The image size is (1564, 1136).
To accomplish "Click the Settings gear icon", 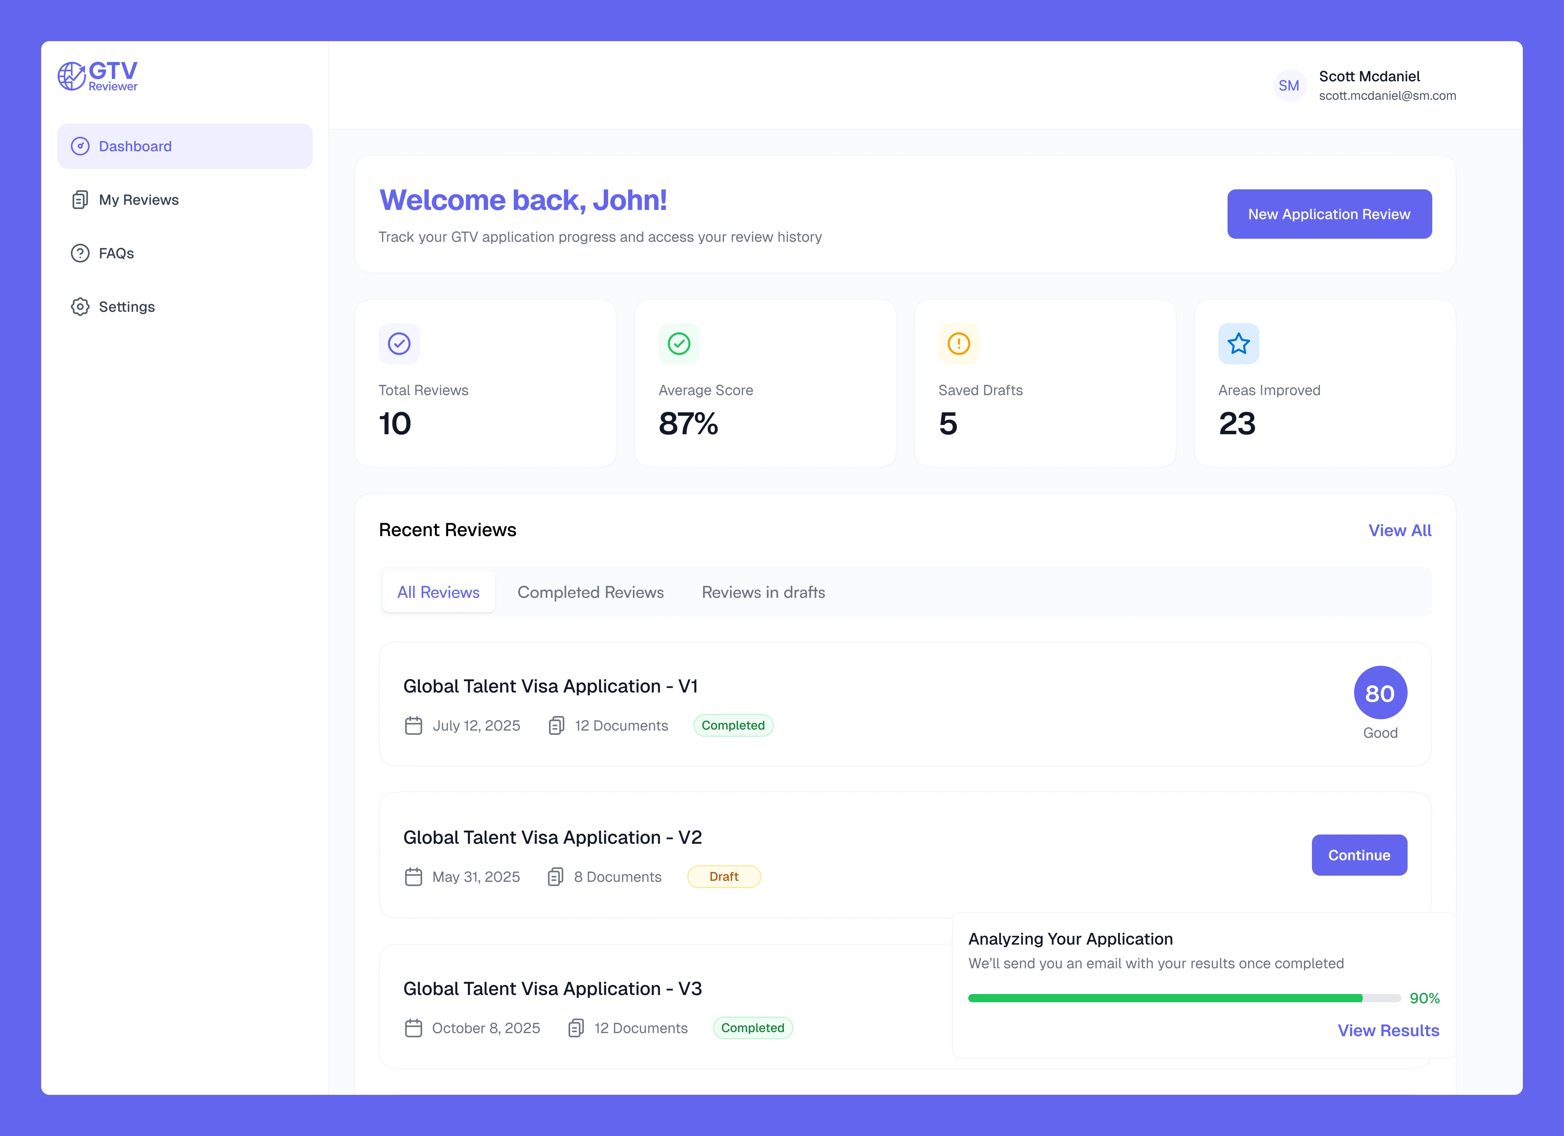I will pos(80,307).
